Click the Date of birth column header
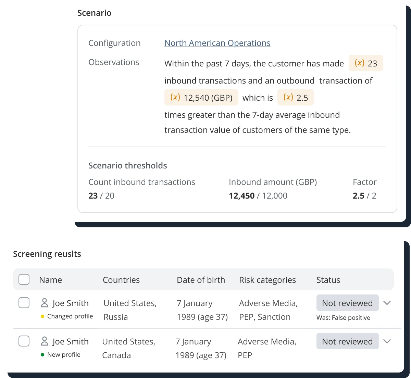411x378 pixels. (201, 280)
